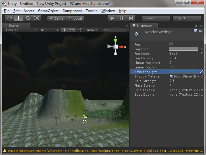Open the Fog Mode Exp2 dropdown
The width and height of the screenshot is (206, 155).
pos(186,54)
